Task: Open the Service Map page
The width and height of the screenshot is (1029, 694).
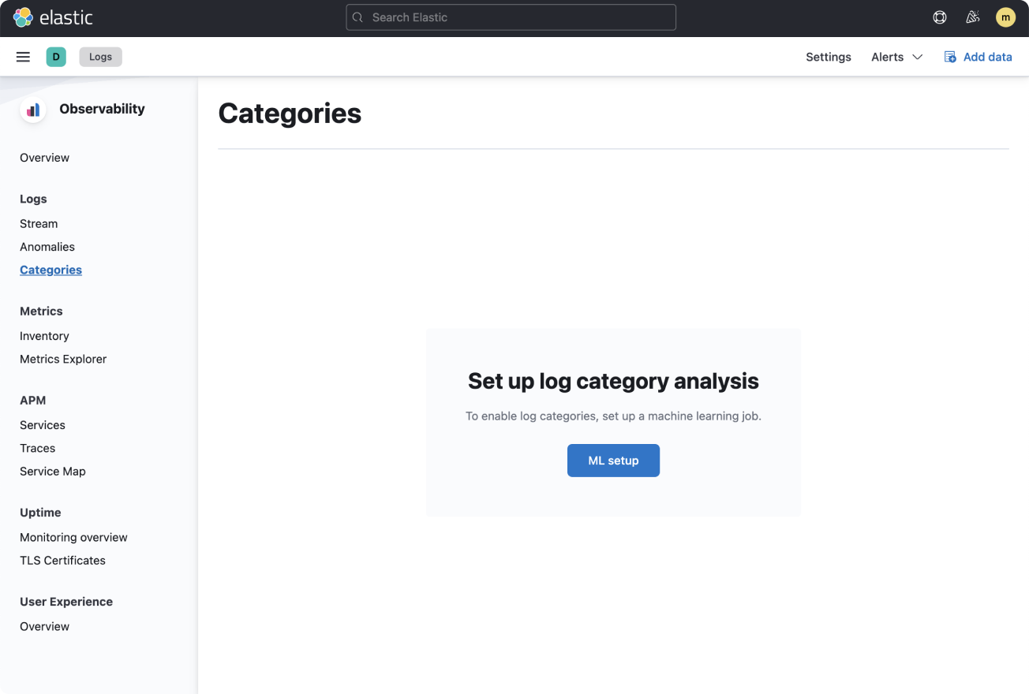Action: point(53,471)
